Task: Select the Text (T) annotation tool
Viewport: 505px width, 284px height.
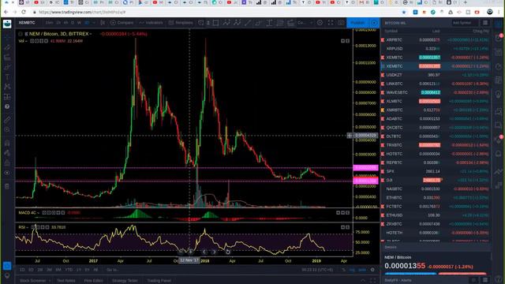Action: 7,77
